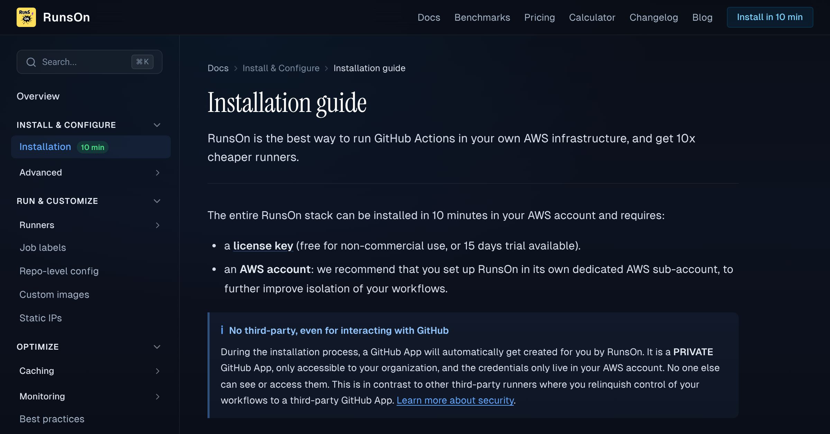Click the RunsOn logo icon
This screenshot has height=434, width=830.
(x=26, y=17)
